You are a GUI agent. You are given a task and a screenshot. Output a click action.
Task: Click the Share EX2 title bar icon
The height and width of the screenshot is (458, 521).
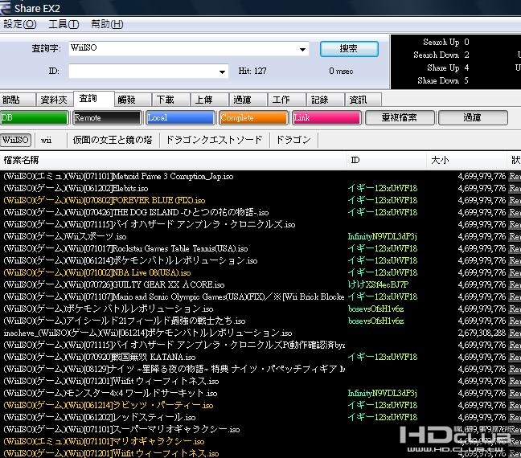point(6,8)
